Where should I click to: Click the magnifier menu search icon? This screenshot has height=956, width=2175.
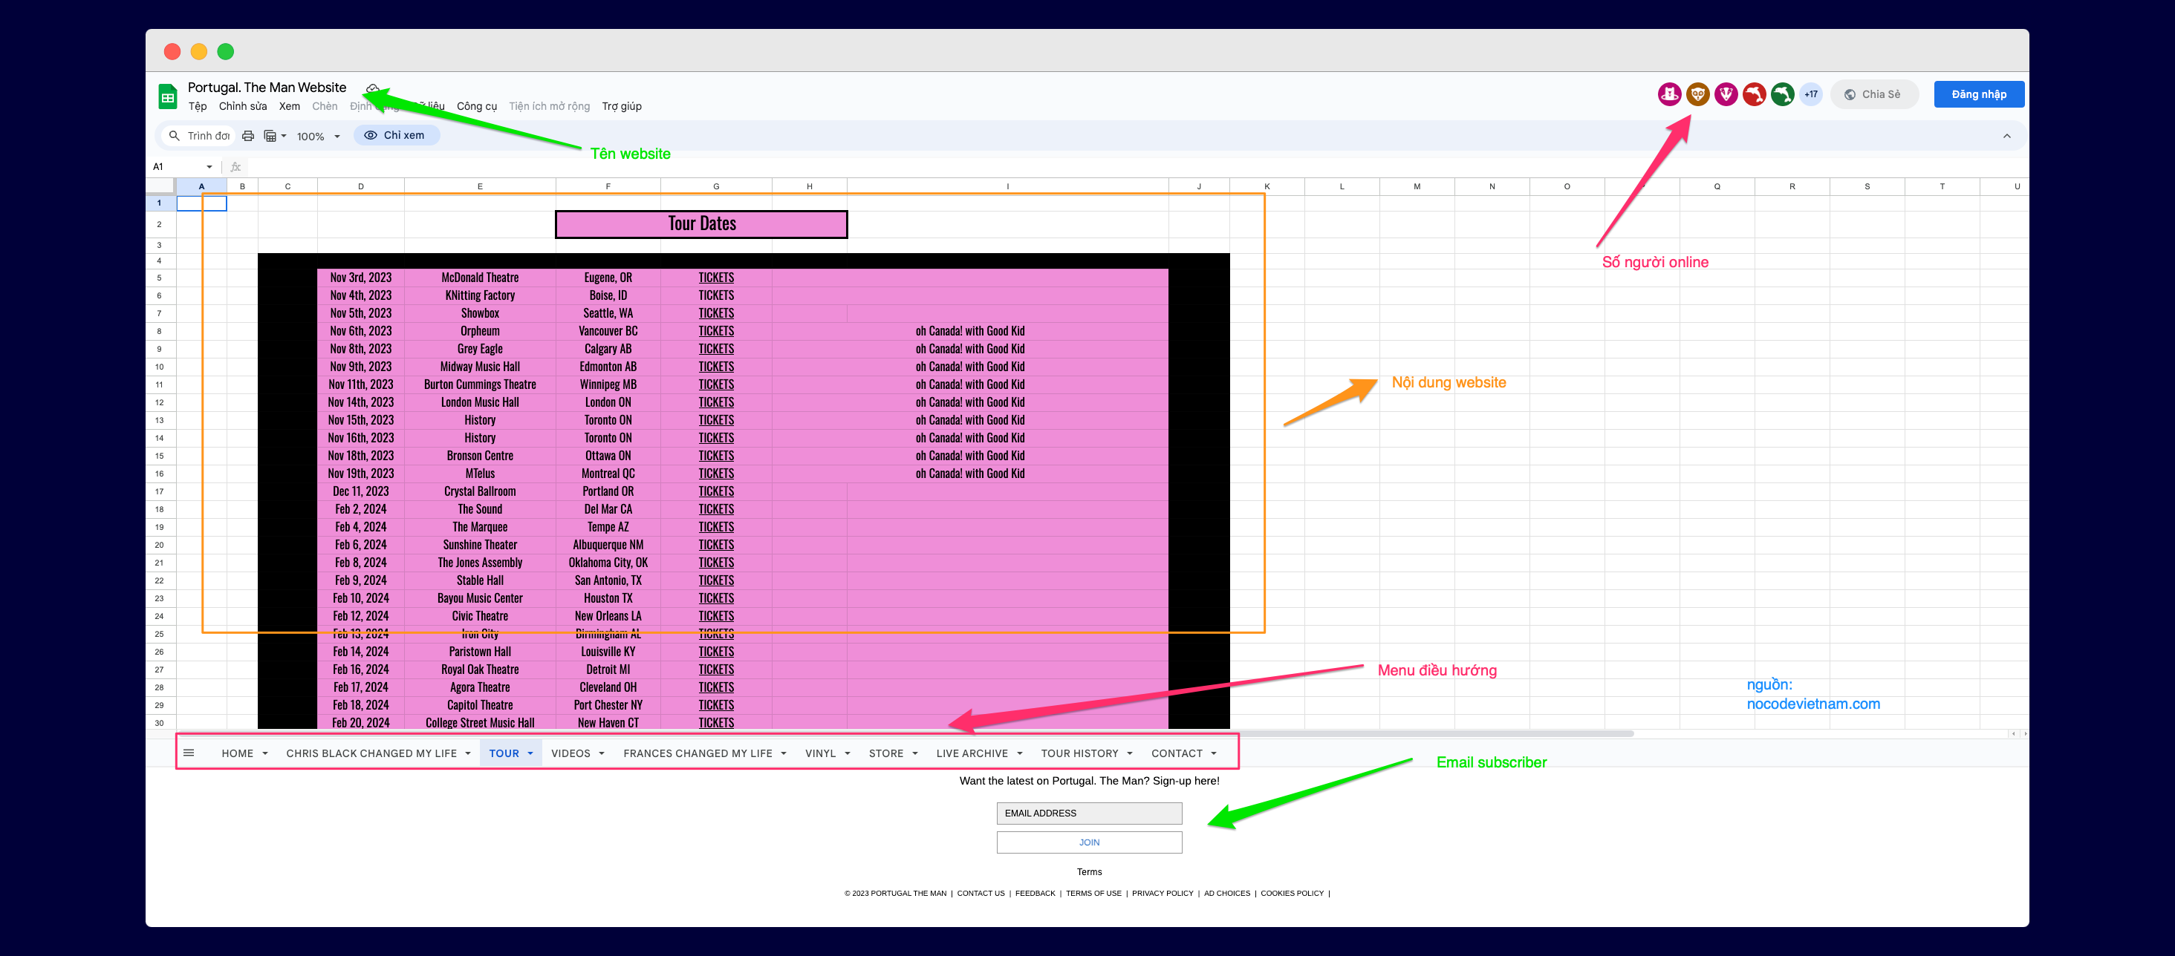[175, 136]
